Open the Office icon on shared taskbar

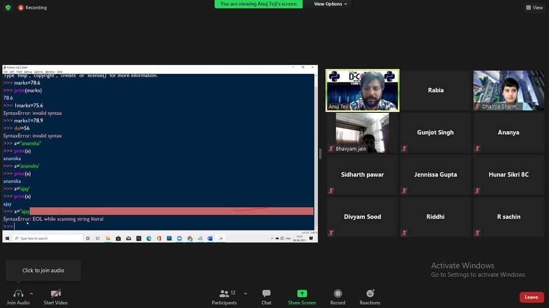click(x=159, y=238)
